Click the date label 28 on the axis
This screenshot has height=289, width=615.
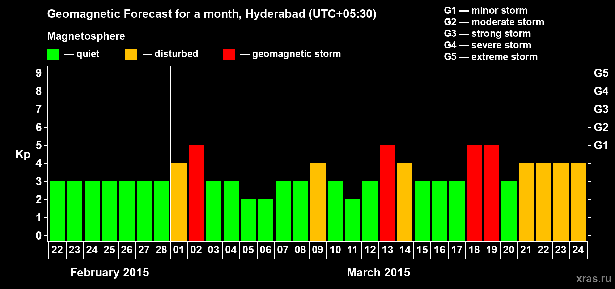pyautogui.click(x=161, y=250)
